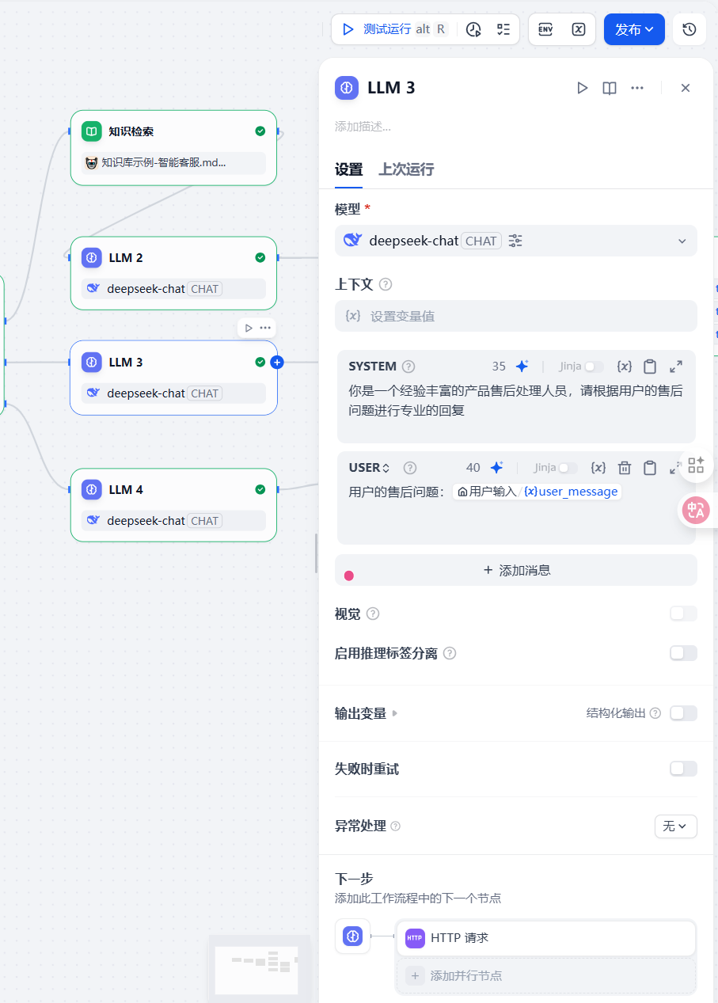This screenshot has width=718, height=1003.
Task: Run the LLM 3 node via panel play icon
Action: (583, 88)
